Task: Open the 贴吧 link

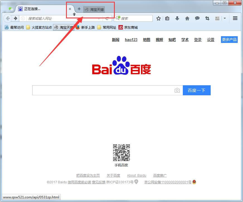Action: (x=172, y=40)
